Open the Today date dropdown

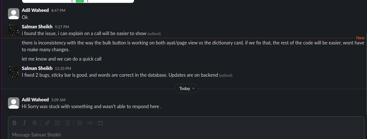click(x=186, y=89)
